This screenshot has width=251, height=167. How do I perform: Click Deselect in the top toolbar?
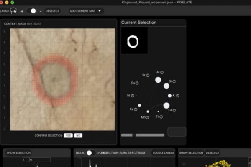tap(52, 11)
